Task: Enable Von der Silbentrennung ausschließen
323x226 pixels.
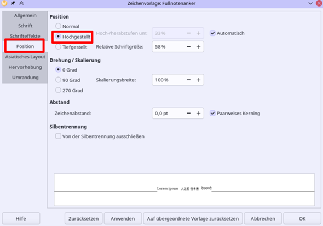Action: pyautogui.click(x=58, y=136)
